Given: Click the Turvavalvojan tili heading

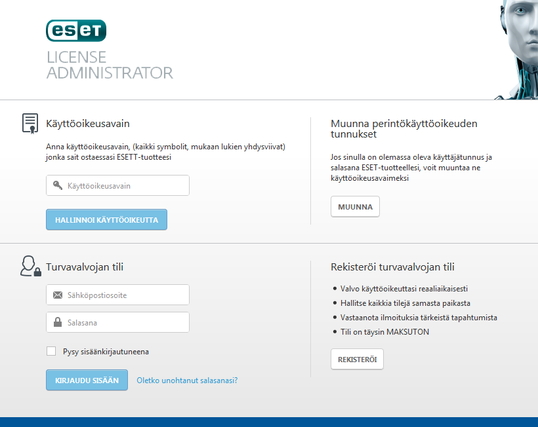Looking at the screenshot, I should click(85, 267).
